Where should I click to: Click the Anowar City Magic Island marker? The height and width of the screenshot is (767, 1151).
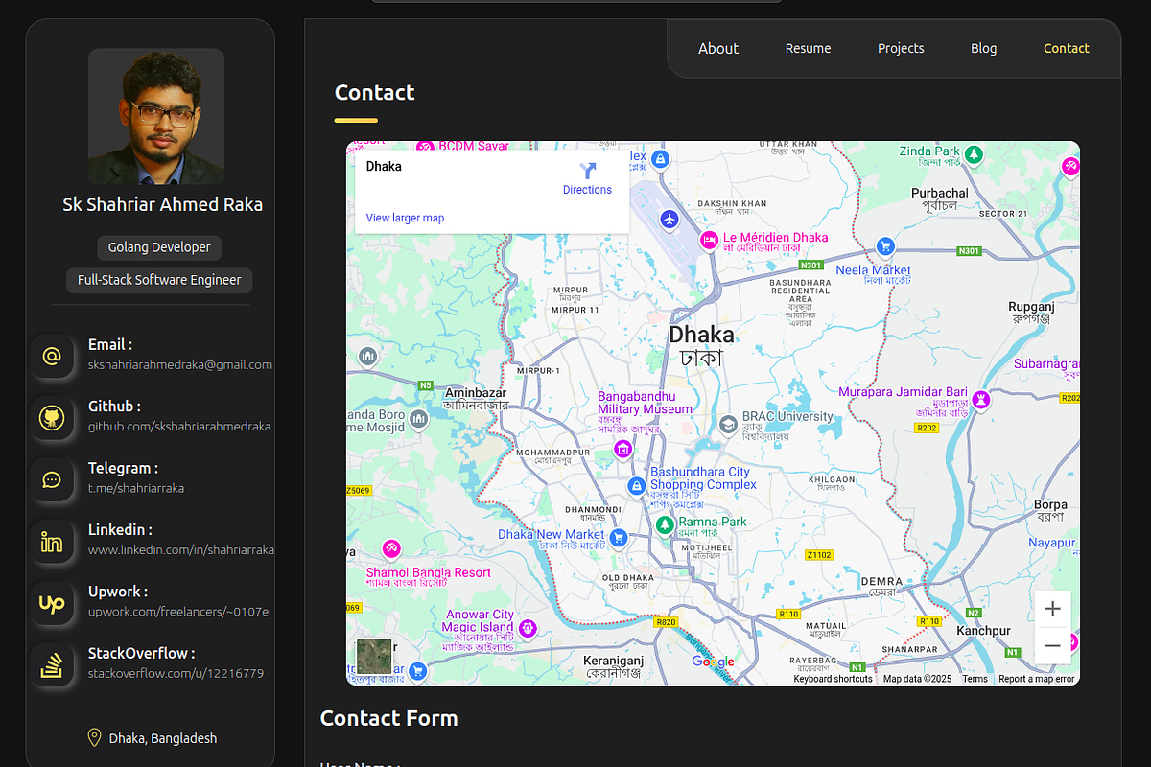point(527,628)
